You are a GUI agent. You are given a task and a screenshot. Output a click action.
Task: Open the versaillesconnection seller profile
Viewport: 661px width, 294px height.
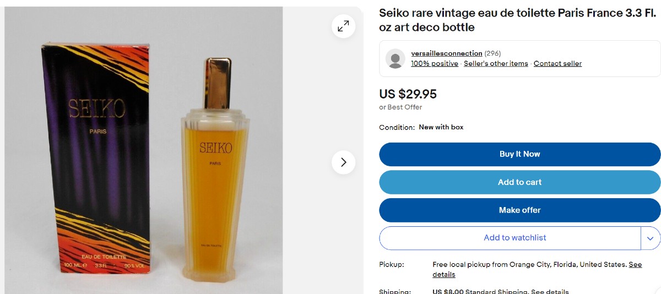tap(446, 53)
